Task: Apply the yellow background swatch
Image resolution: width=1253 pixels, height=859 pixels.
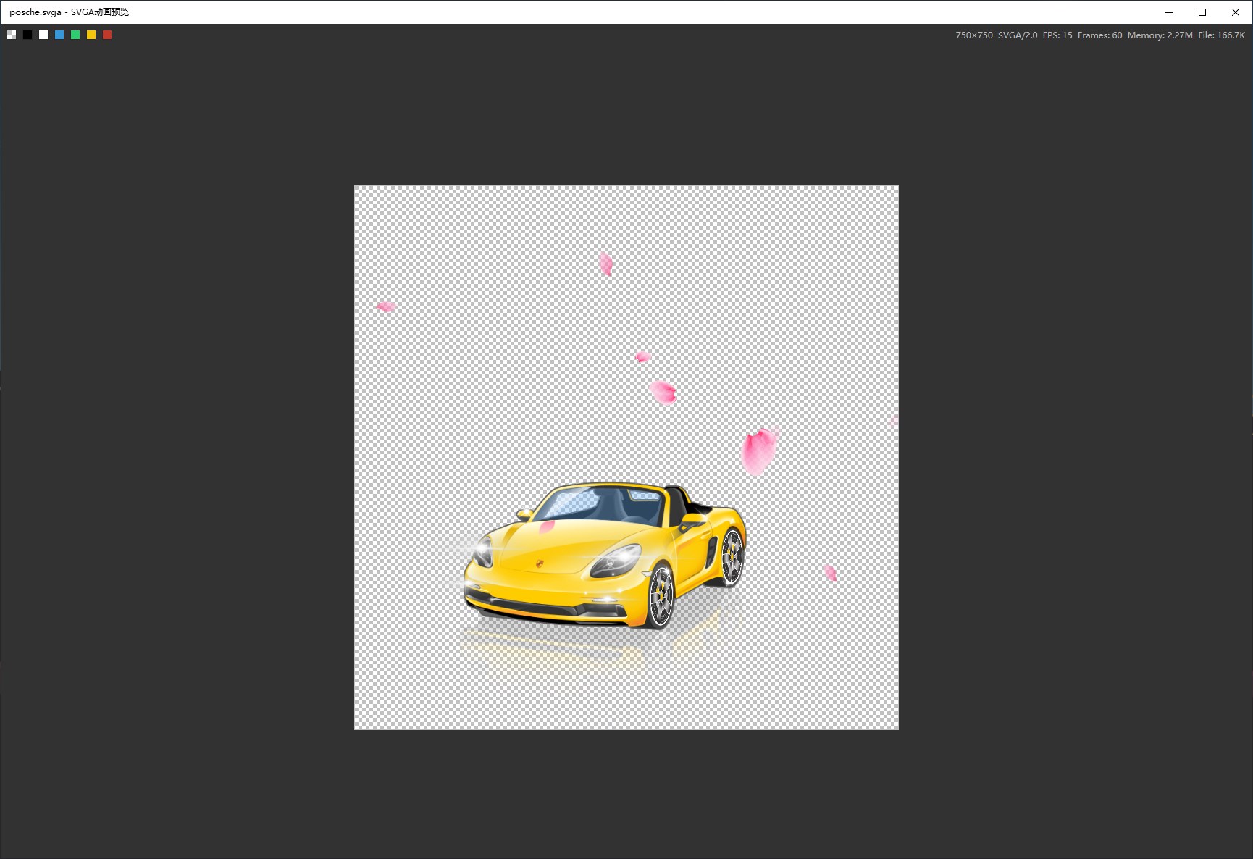Action: coord(91,35)
